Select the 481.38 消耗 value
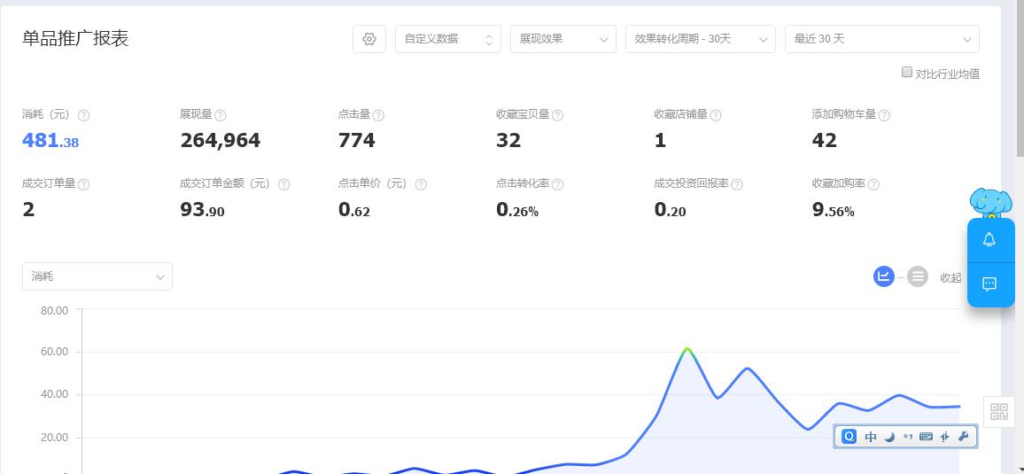Viewport: 1024px width, 474px height. point(50,140)
